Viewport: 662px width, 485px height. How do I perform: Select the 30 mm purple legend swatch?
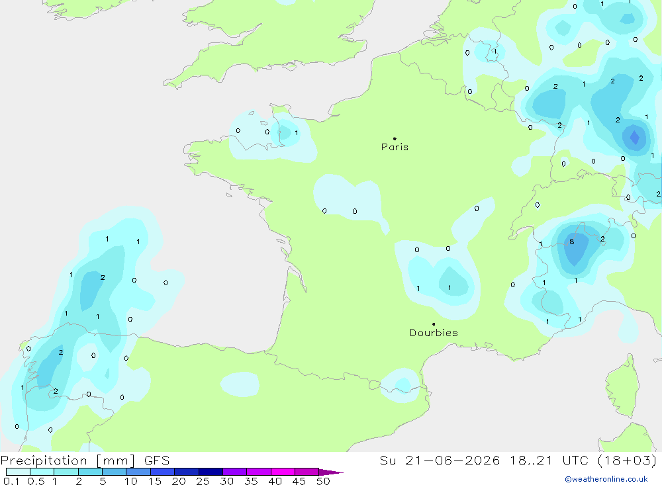point(234,472)
